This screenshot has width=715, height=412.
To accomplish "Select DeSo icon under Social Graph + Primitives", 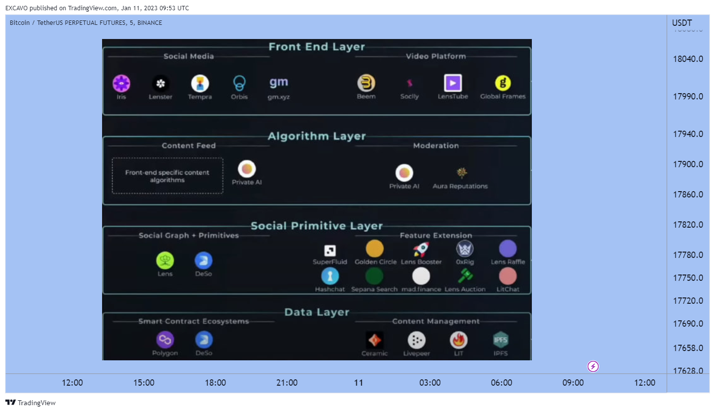I will 204,260.
